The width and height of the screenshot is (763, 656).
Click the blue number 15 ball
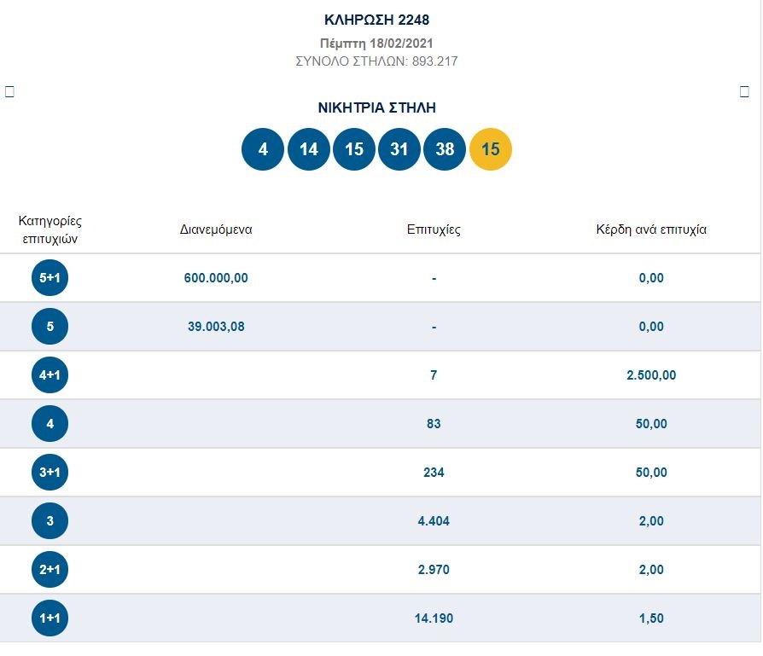354,149
